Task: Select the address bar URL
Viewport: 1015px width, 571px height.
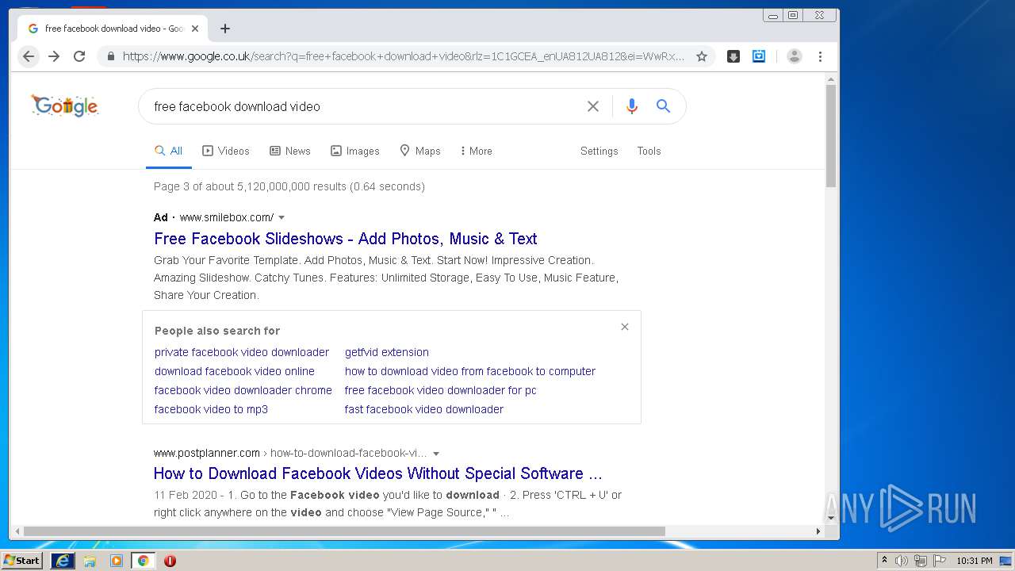Action: pos(403,56)
